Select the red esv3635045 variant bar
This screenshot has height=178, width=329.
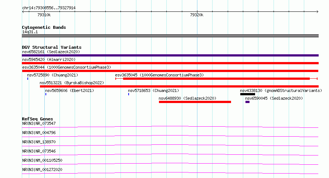pyautogui.click(x=216, y=79)
